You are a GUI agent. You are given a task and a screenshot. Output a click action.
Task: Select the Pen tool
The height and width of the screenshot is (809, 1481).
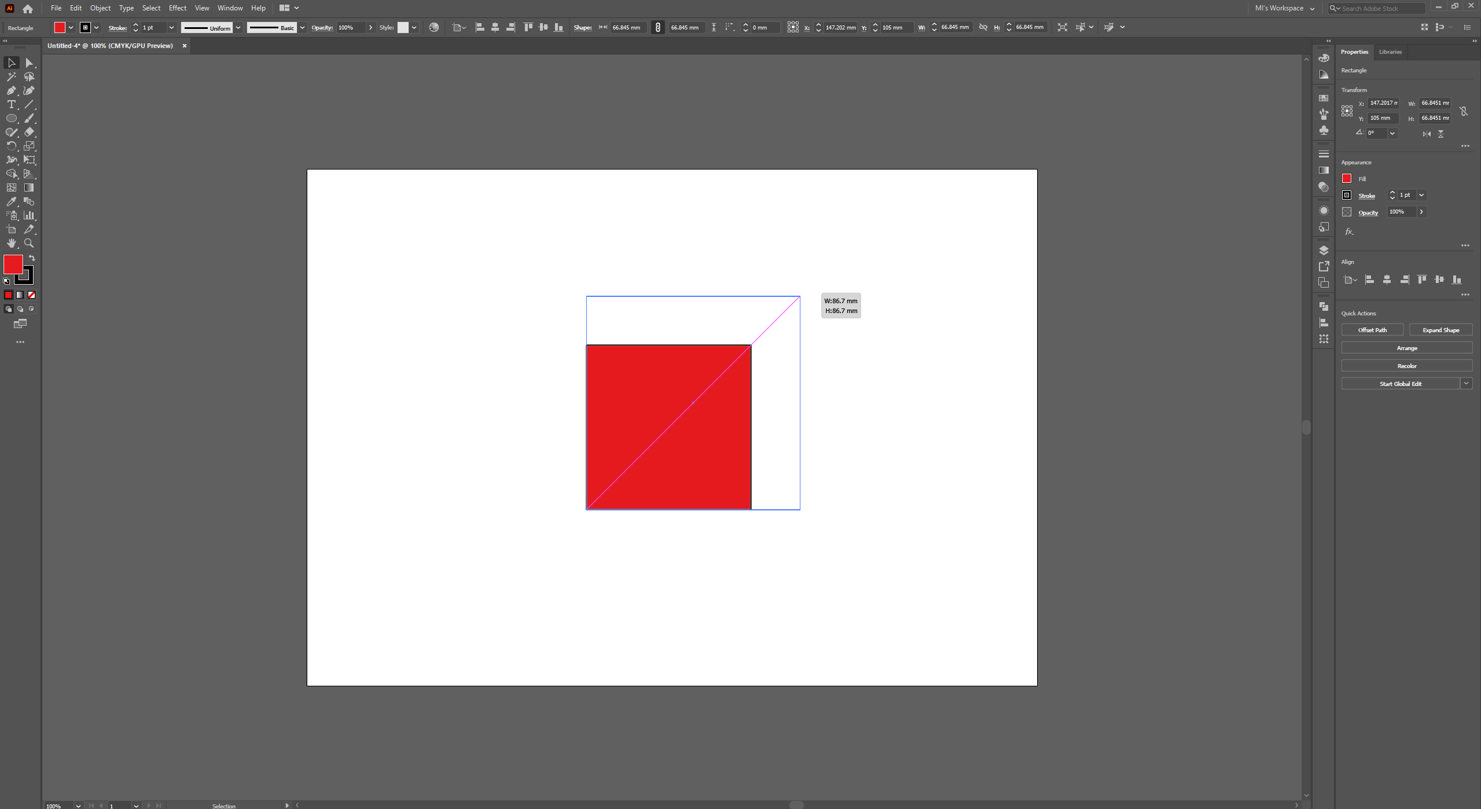coord(11,90)
